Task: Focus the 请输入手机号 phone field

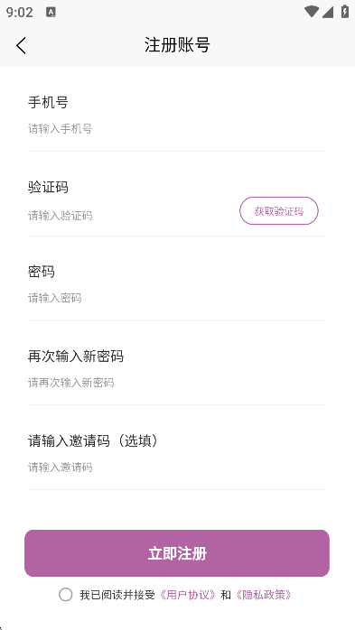Action: pyautogui.click(x=176, y=129)
